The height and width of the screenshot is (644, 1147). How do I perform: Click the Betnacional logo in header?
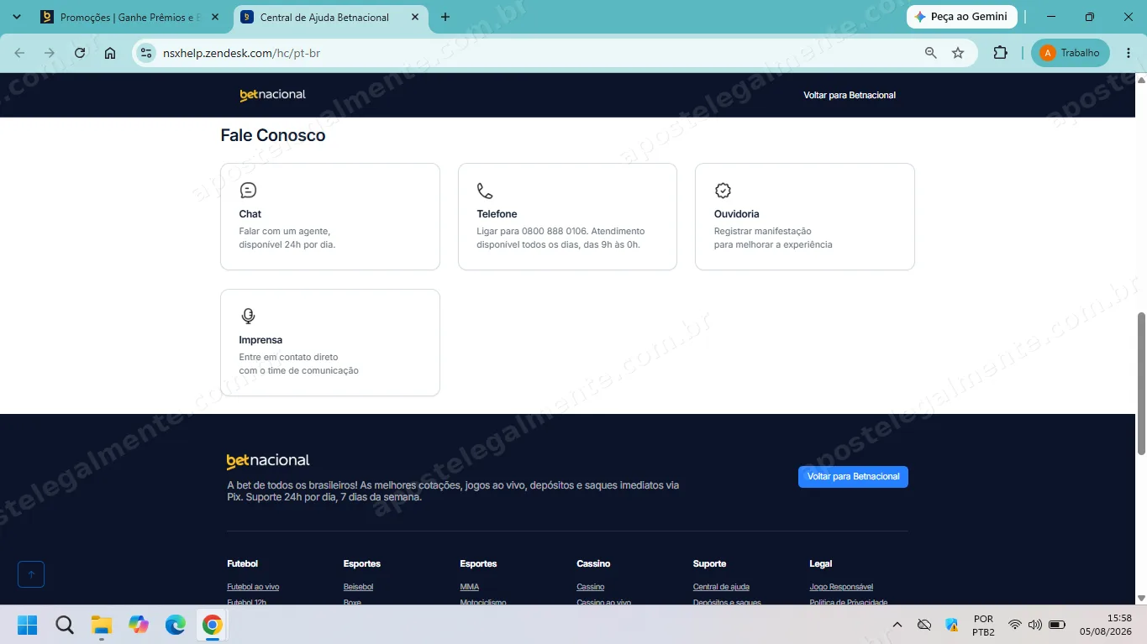273,95
